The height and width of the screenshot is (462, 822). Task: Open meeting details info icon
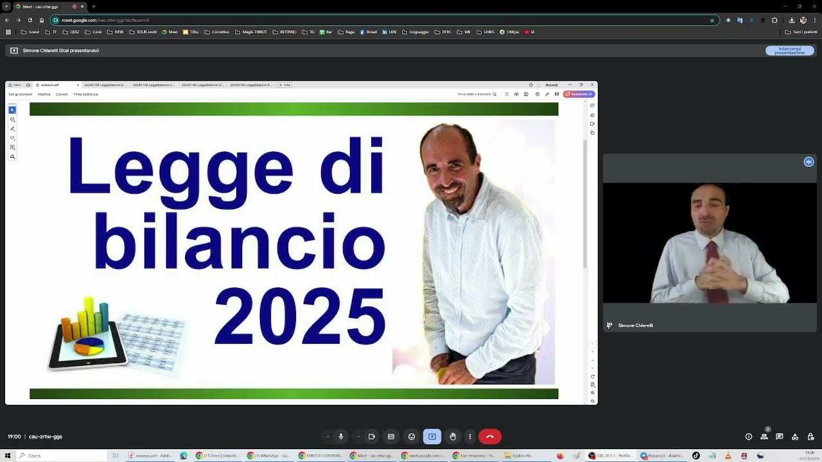click(749, 436)
